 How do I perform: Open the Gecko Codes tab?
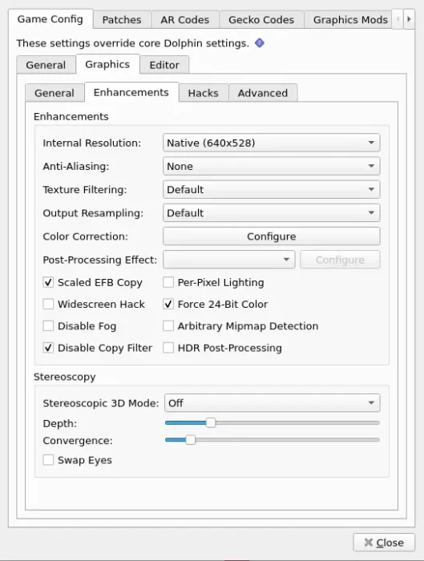[261, 19]
